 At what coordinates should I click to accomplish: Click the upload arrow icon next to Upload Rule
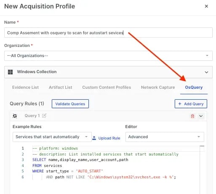click(94, 138)
